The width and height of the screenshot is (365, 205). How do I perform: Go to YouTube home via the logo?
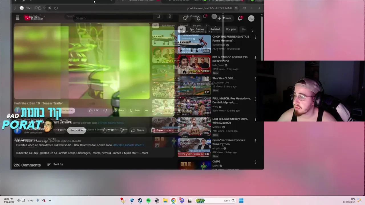[34, 18]
